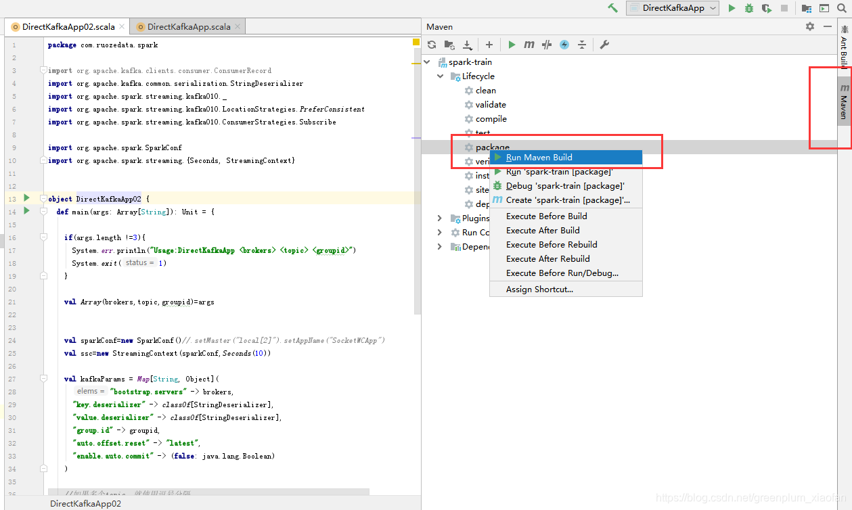Click Generate Sources and Update Folders icon
This screenshot has width=852, height=510.
[x=449, y=45]
